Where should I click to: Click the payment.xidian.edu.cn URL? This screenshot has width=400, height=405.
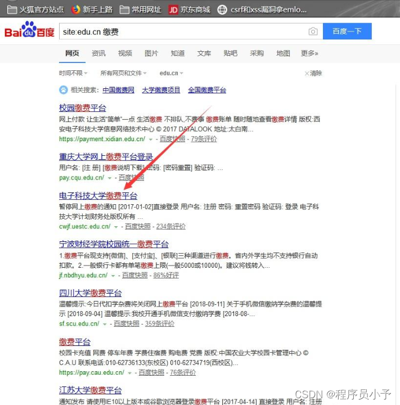coord(102,139)
